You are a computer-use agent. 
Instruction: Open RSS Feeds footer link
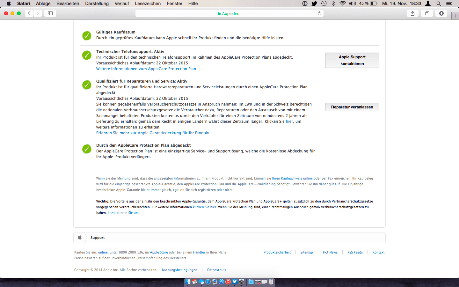tap(355, 253)
